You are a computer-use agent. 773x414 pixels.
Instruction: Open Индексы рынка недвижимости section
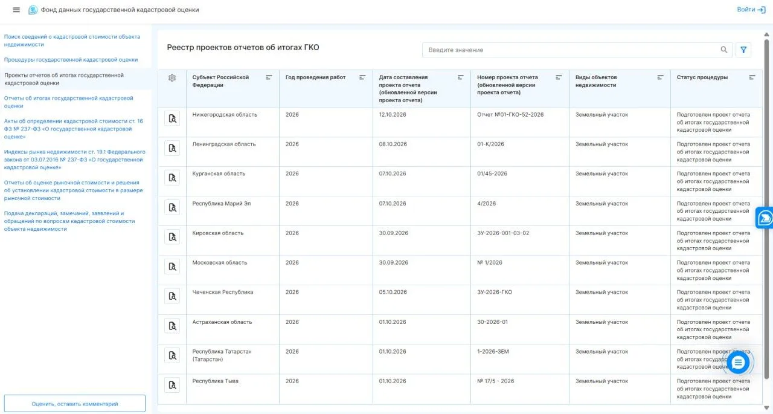74,160
